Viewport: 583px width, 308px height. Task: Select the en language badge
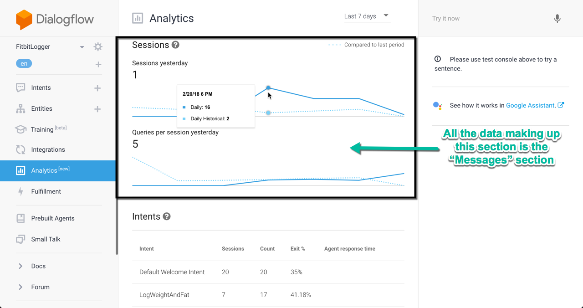[24, 64]
